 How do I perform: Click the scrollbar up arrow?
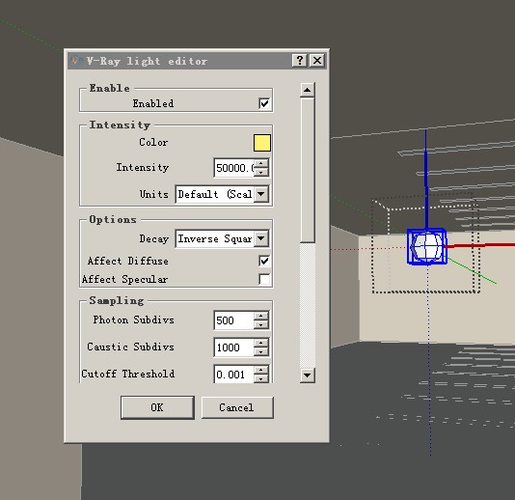click(307, 90)
